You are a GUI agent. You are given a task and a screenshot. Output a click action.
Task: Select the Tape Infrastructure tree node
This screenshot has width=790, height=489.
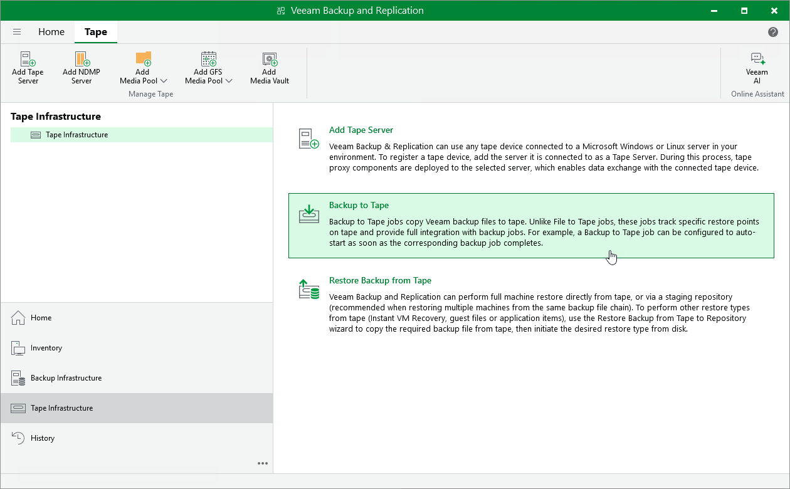[76, 135]
